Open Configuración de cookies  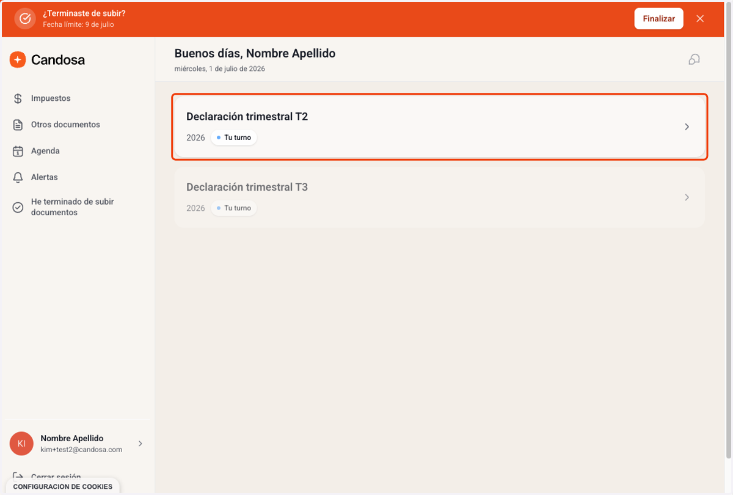63,486
